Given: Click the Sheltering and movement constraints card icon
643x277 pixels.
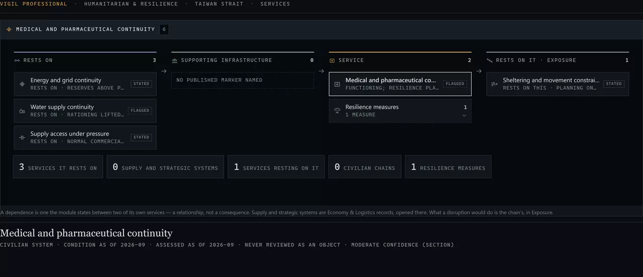Looking at the screenshot, I should pyautogui.click(x=494, y=84).
